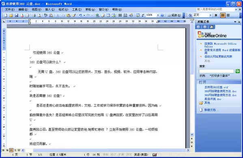This screenshot has height=158, width=243.
Task: Open the 文件(F) menu
Action: coord(10,9)
